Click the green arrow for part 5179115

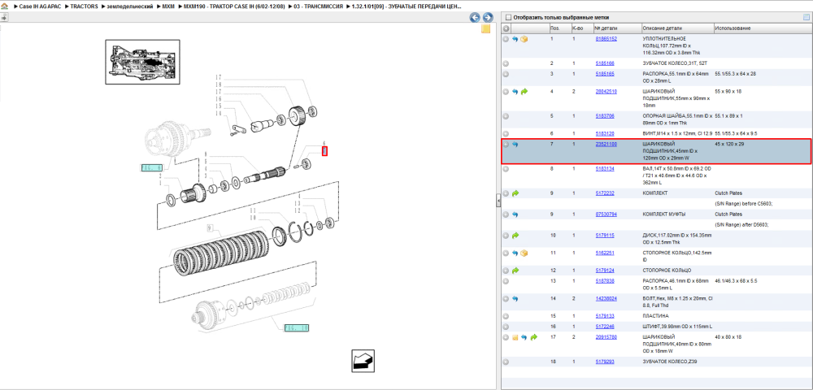[x=515, y=235]
